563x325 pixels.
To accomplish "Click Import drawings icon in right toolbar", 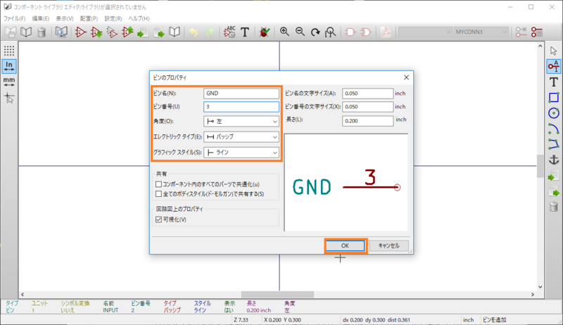I will [554, 176].
